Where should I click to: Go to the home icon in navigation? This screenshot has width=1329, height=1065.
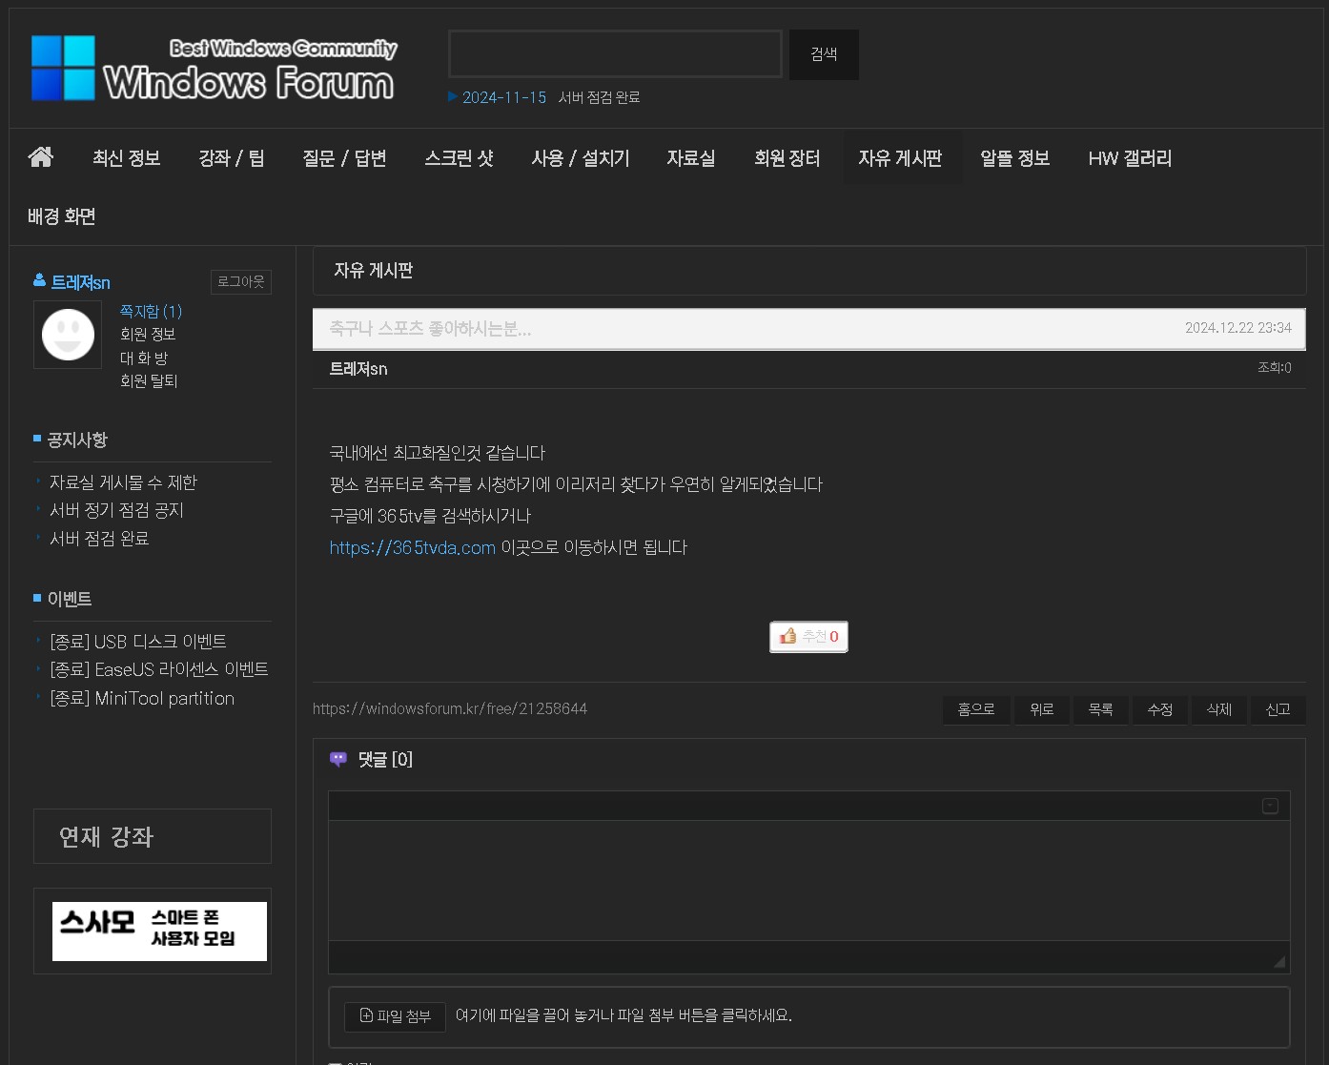[x=41, y=157]
